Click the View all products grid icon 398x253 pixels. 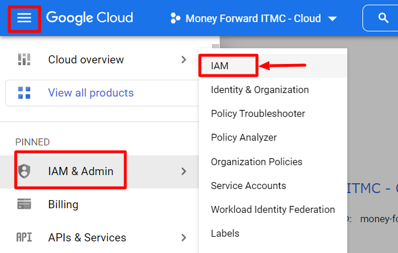[24, 92]
